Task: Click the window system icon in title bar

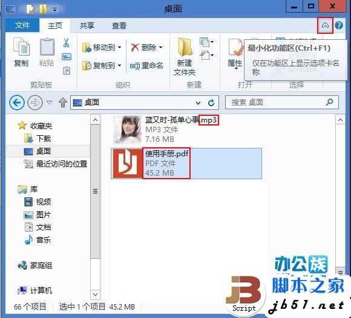Action: (10, 9)
